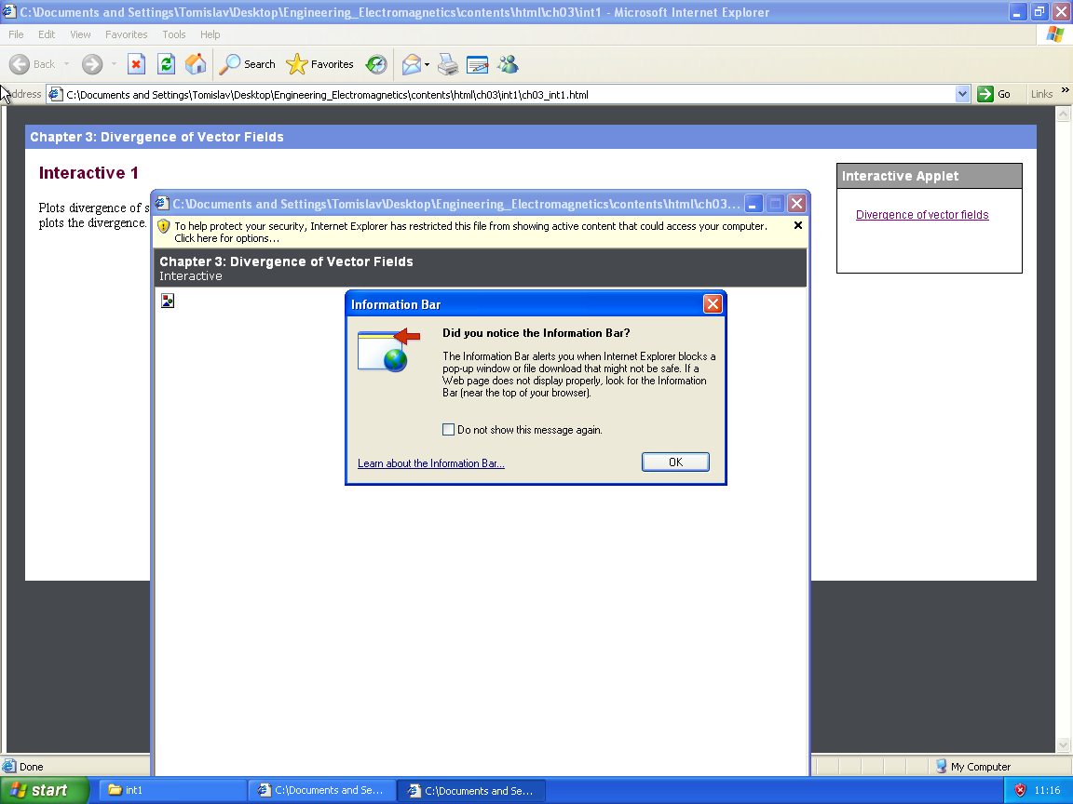
Task: Expand the Forward button history dropdown
Action: point(114,64)
